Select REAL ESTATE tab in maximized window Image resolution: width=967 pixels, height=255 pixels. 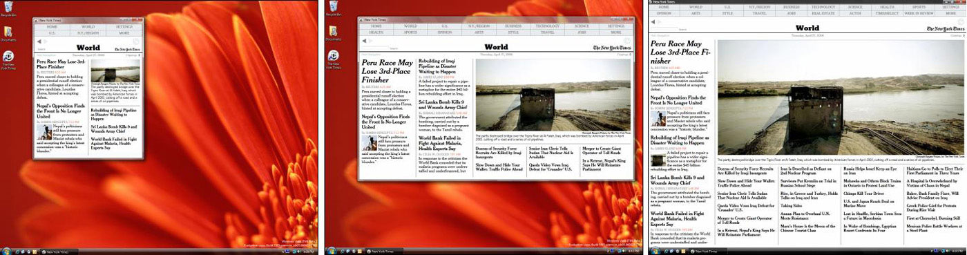click(x=823, y=13)
